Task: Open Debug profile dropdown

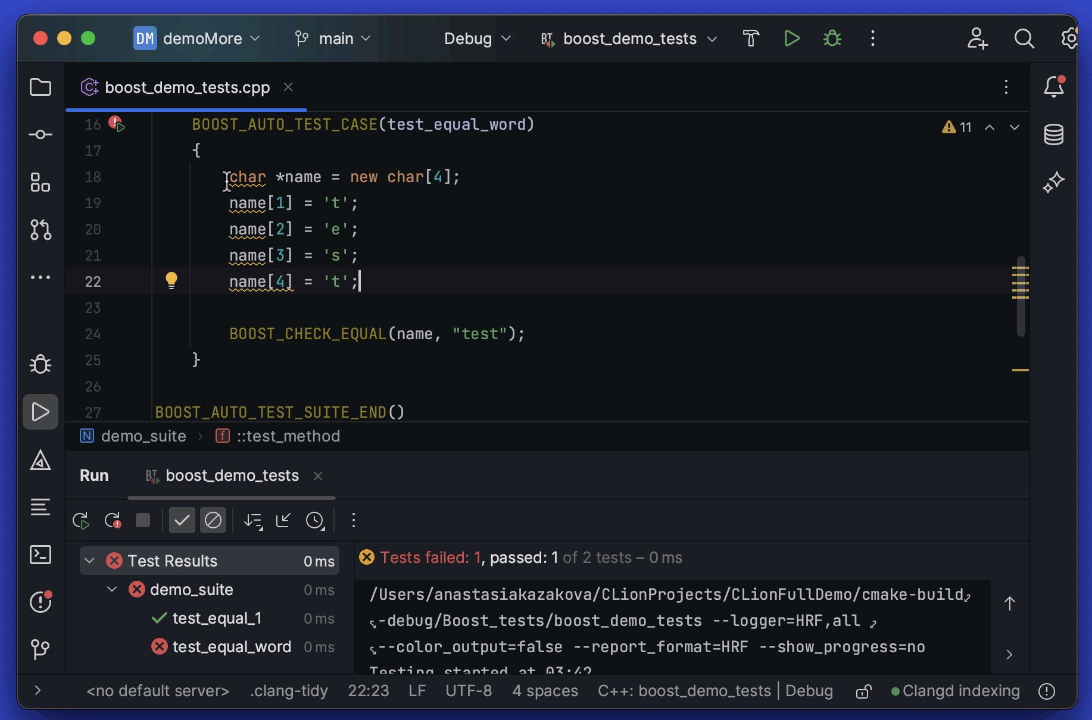Action: (x=478, y=39)
